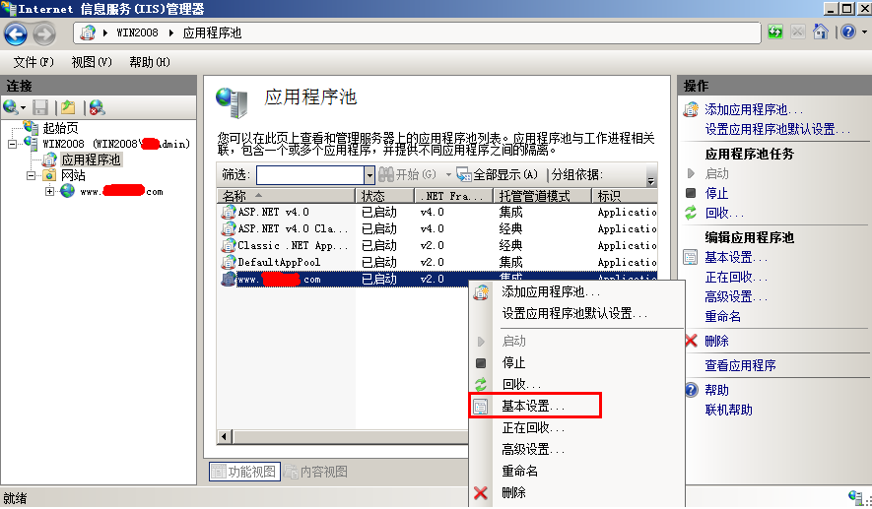Open the 文件(F) menu

coord(34,62)
